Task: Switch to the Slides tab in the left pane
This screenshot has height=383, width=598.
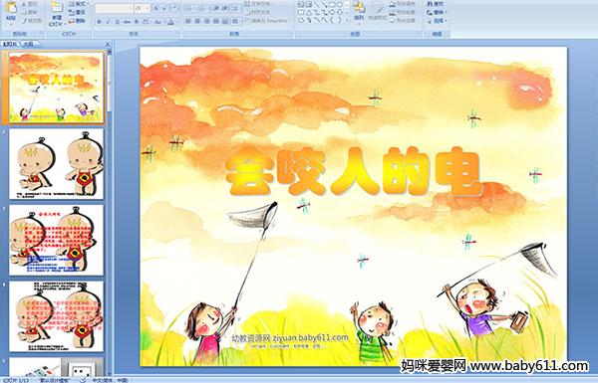Action: click(x=10, y=44)
